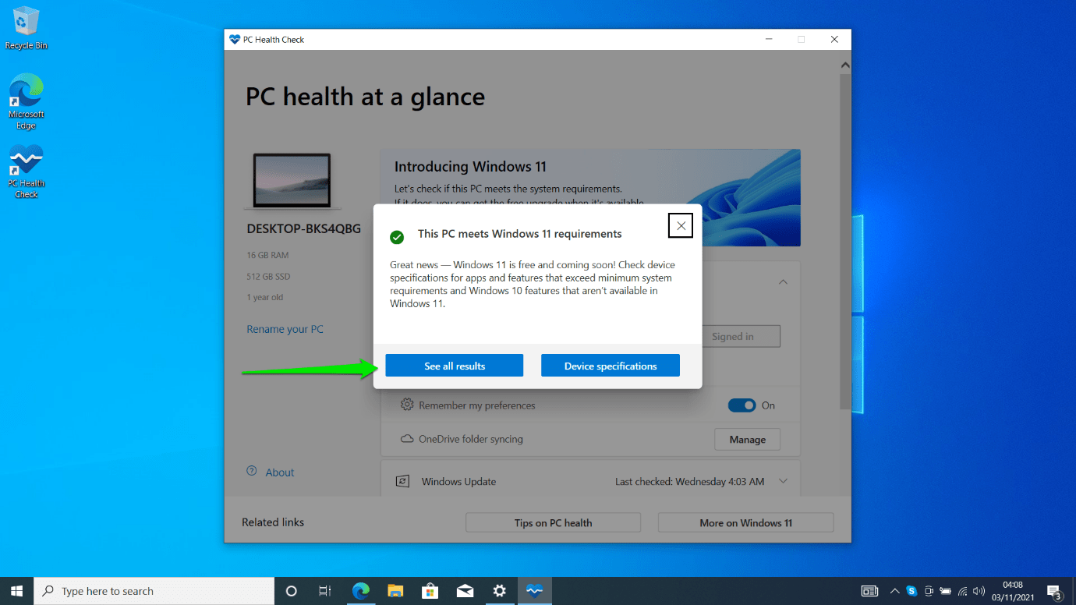Screen dimensions: 1076x605
Task: Open News and interests tray icon
Action: [869, 591]
